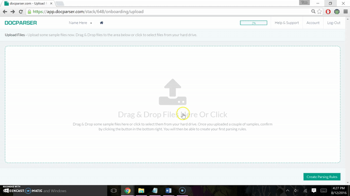Viewport: 350px width, 196px height.
Task: Click the large upload icon in drop zone
Action: point(172,93)
